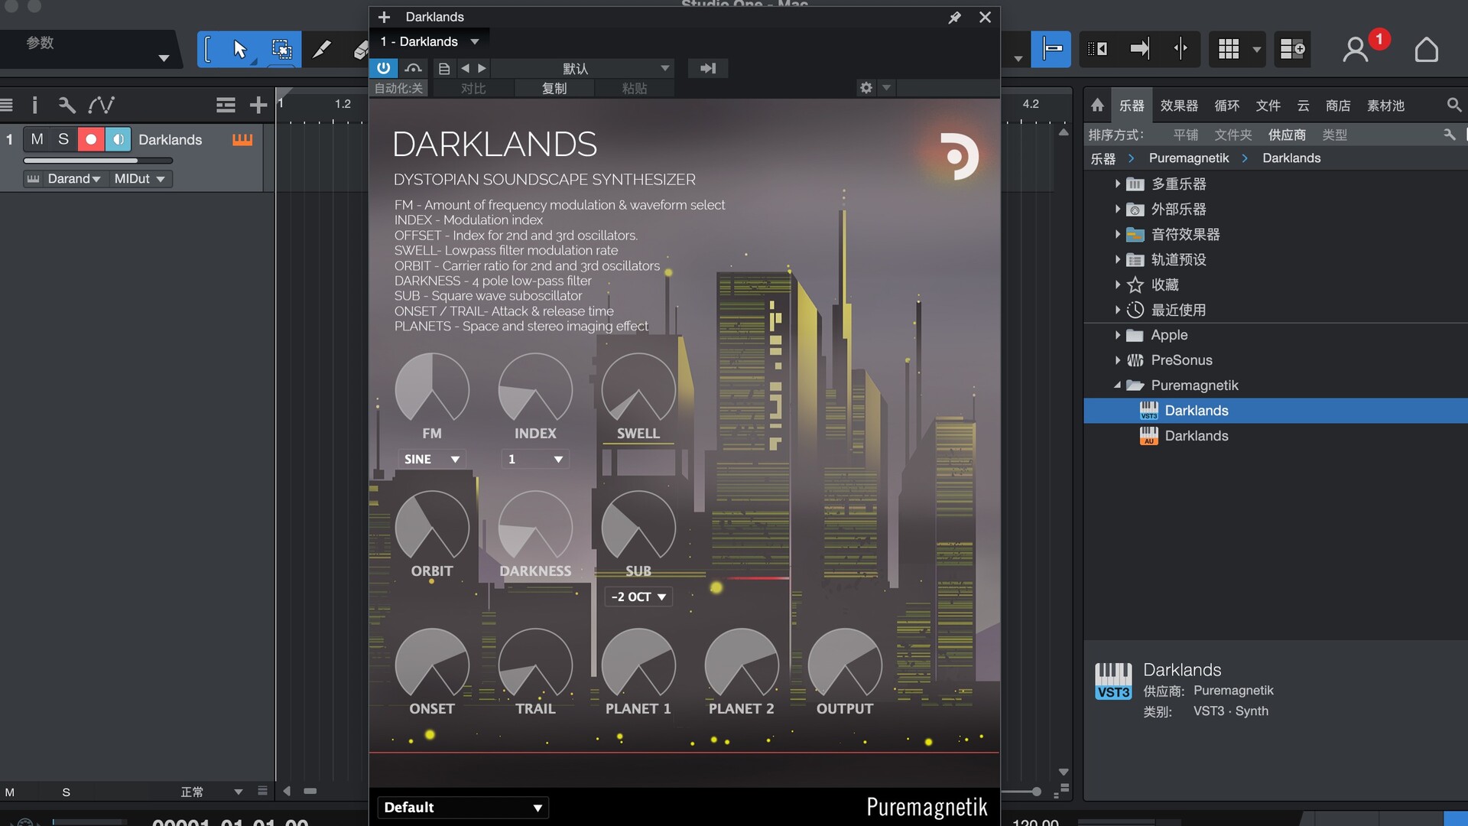Toggle the plugin power bypass button
Viewport: 1468px width, 826px height.
tap(383, 68)
